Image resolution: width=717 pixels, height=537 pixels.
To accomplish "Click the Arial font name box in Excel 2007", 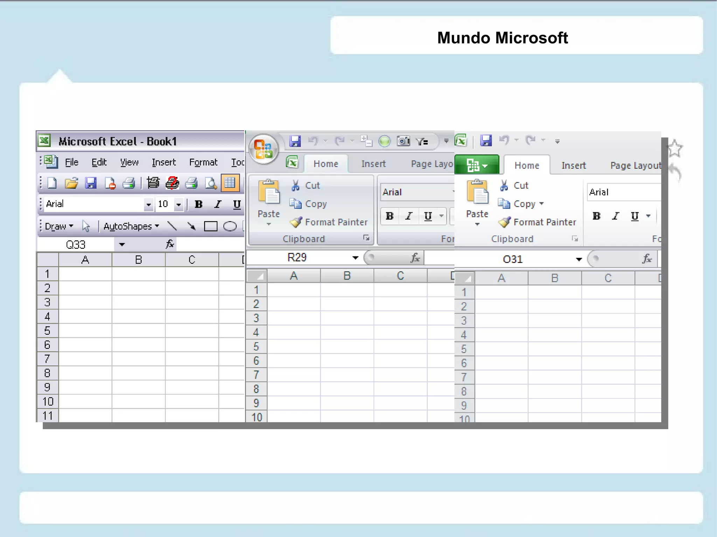I will click(417, 192).
